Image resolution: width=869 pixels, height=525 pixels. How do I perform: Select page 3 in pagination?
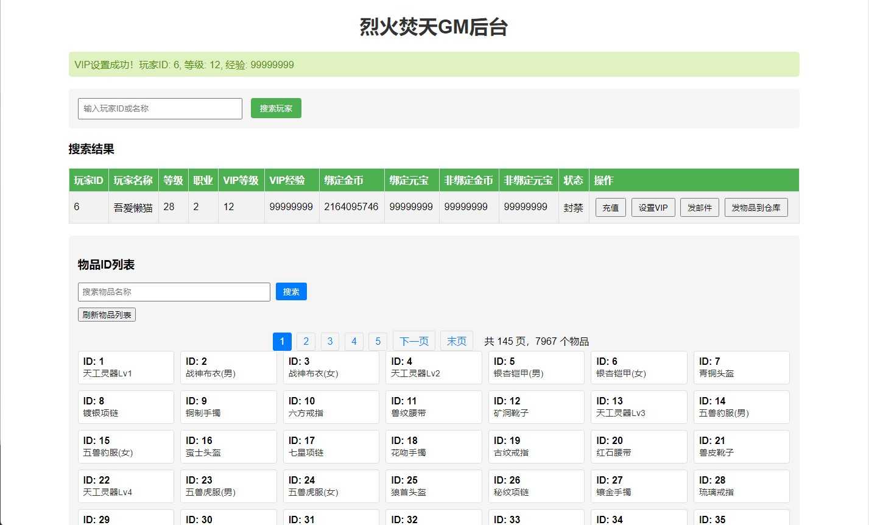[x=329, y=341]
